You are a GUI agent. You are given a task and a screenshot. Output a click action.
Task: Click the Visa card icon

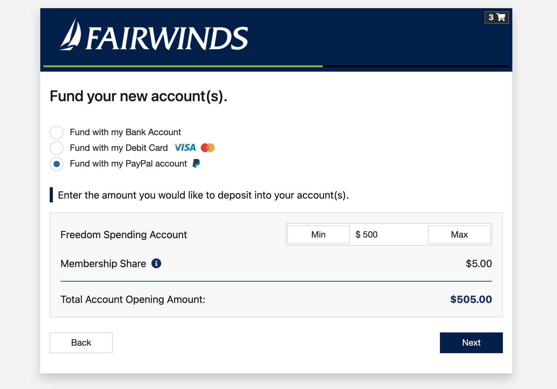185,148
